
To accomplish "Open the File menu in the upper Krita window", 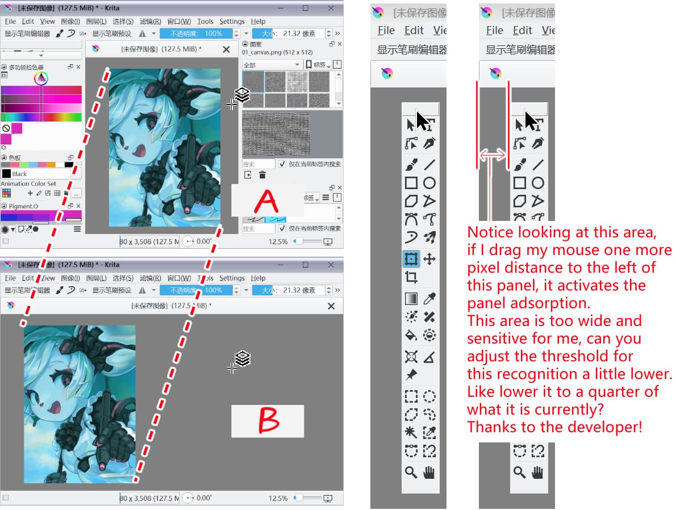I will 10,21.
